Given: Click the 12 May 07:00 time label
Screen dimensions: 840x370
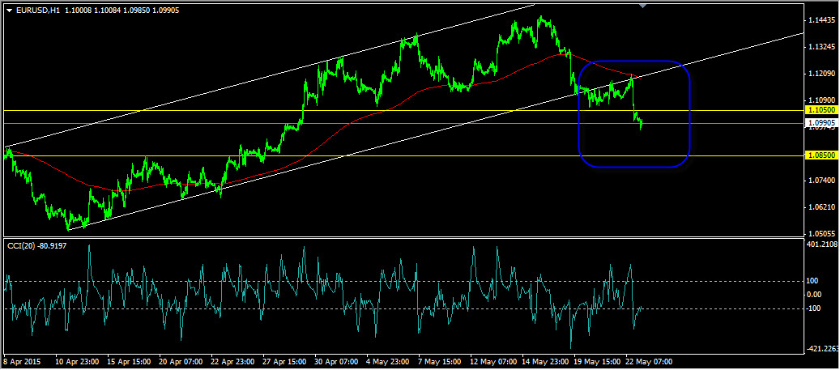Looking at the screenshot, I should 492,361.
